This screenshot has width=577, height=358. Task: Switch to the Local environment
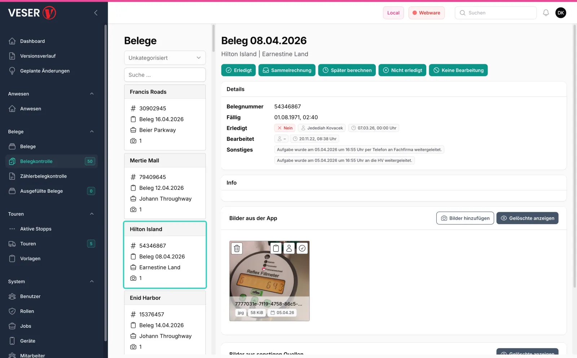click(393, 13)
